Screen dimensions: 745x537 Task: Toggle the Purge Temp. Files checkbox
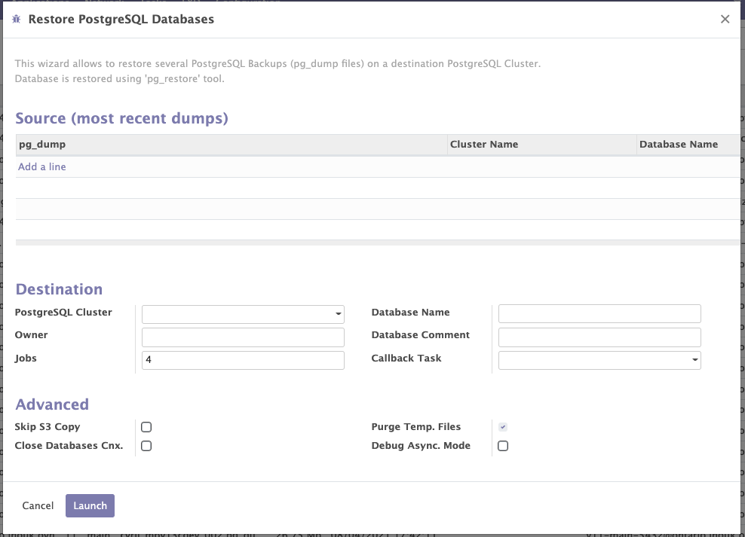point(503,427)
